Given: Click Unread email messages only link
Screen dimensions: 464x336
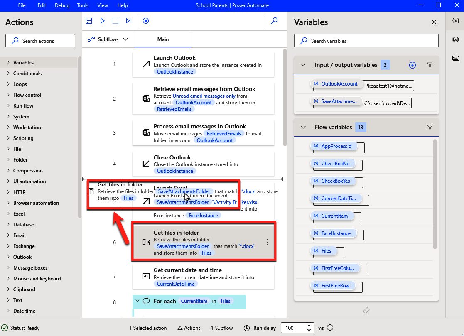Looking at the screenshot, I should click(204, 96).
